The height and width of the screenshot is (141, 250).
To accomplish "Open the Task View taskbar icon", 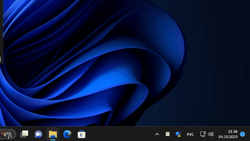I will [x=24, y=134].
